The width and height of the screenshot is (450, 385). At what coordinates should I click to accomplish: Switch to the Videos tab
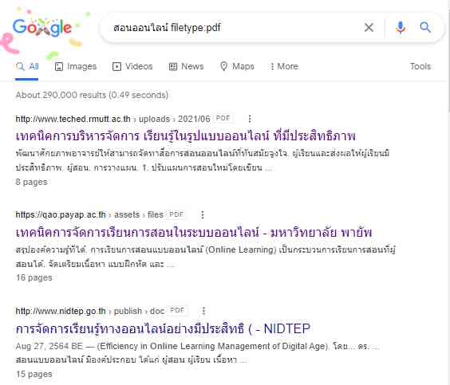132,66
